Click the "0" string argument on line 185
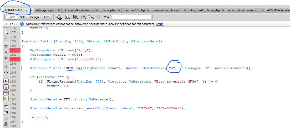This screenshot has height=128, width=290. click(x=172, y=68)
